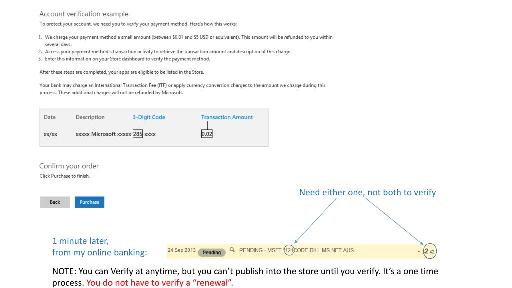This screenshot has height=288, width=512.
Task: Click the 'Date' column header
Action: click(50, 117)
